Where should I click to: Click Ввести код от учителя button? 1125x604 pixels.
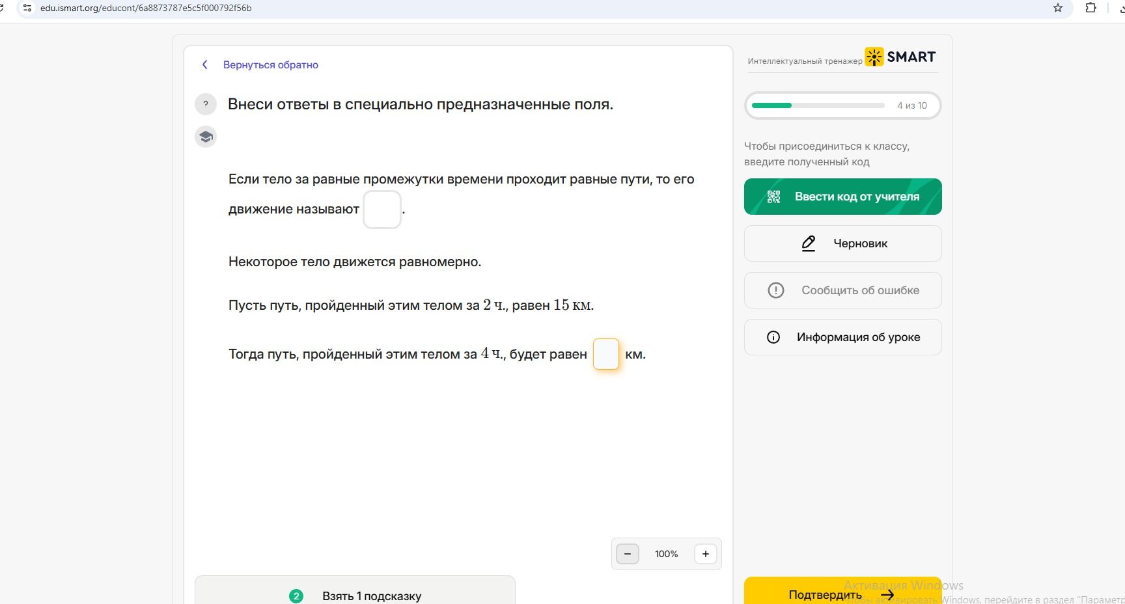click(x=843, y=197)
